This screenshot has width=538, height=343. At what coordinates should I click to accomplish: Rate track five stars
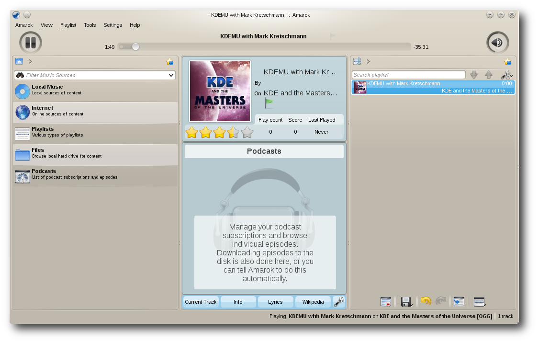click(247, 132)
